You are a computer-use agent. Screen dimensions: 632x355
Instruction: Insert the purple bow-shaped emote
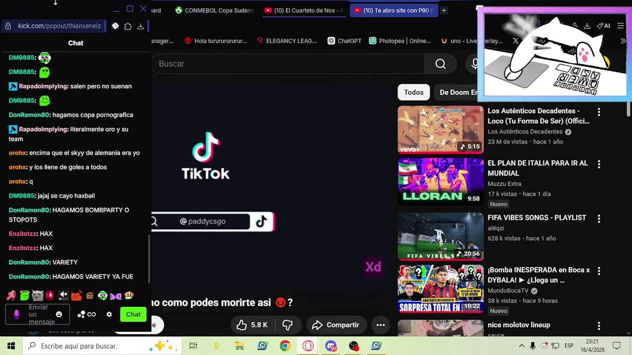(116, 296)
